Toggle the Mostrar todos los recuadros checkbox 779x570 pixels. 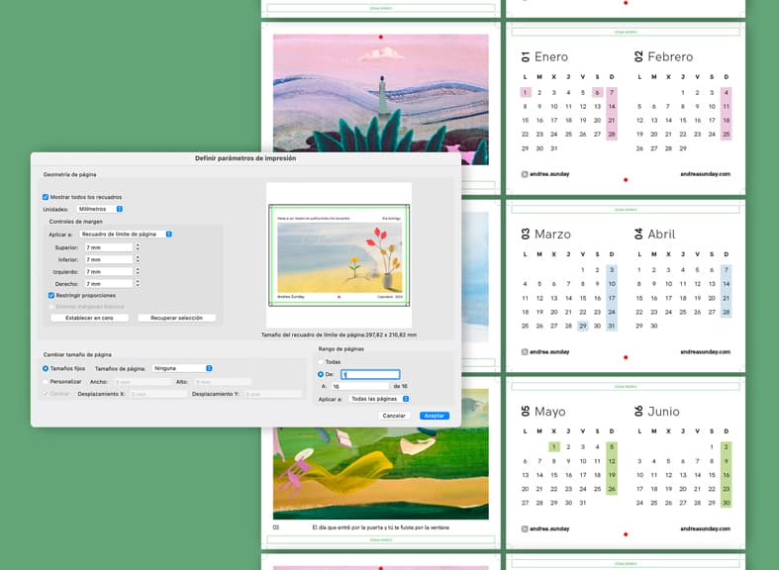tap(46, 197)
